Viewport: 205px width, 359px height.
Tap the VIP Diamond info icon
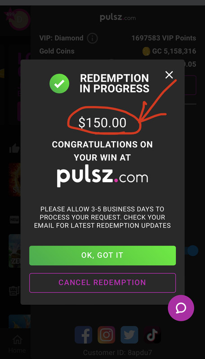click(x=92, y=38)
